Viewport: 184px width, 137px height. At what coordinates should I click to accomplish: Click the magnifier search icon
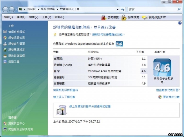(x=179, y=9)
